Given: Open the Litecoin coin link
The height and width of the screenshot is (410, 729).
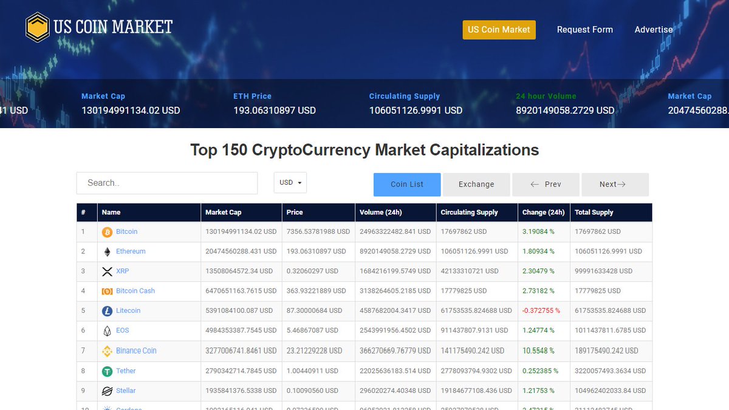Looking at the screenshot, I should point(128,310).
